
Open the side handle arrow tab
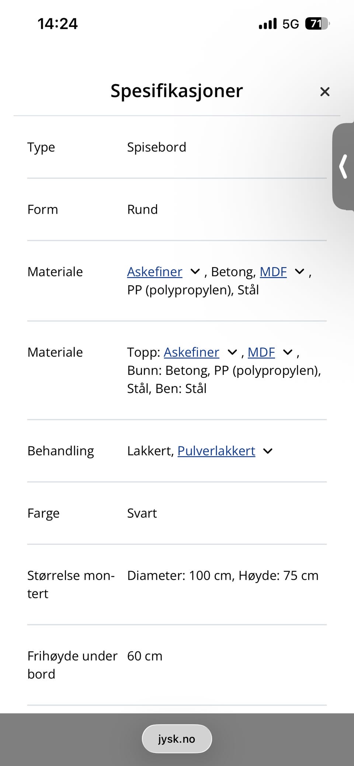coord(343,167)
